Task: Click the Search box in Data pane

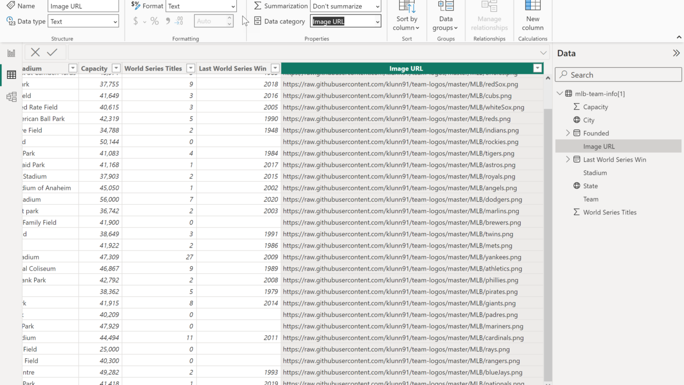Action: point(618,75)
